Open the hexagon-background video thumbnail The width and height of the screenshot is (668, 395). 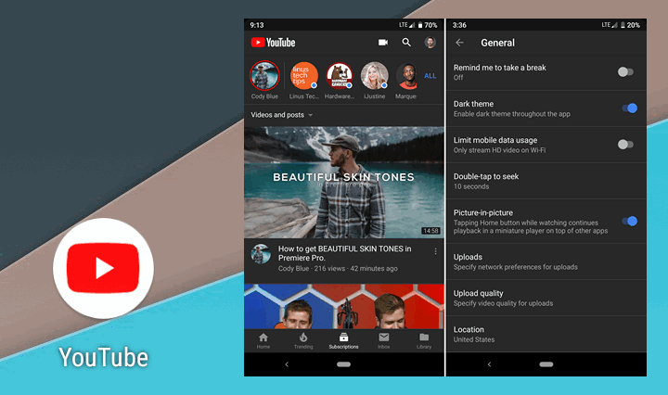344,306
